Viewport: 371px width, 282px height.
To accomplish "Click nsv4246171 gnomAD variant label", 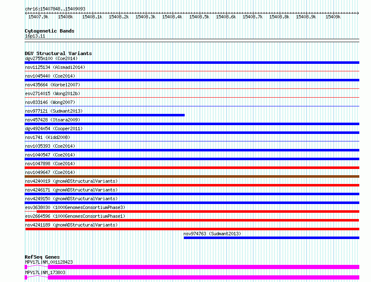I will [x=71, y=190].
